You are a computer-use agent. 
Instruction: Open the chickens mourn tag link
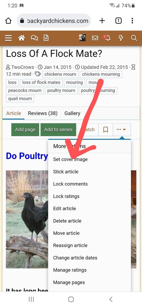click(60, 74)
